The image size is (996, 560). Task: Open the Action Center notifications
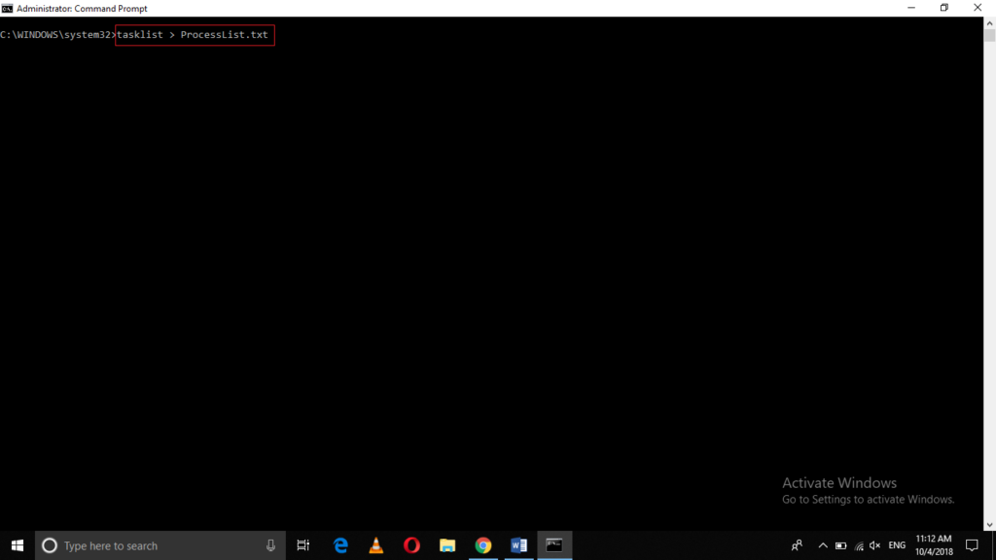coord(972,545)
